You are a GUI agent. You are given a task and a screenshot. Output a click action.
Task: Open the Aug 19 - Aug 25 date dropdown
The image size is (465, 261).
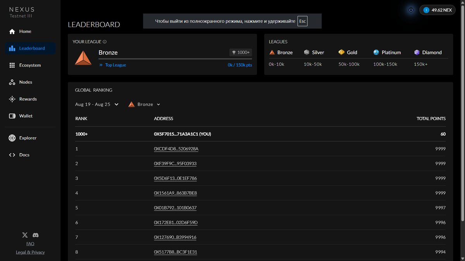pyautogui.click(x=97, y=104)
